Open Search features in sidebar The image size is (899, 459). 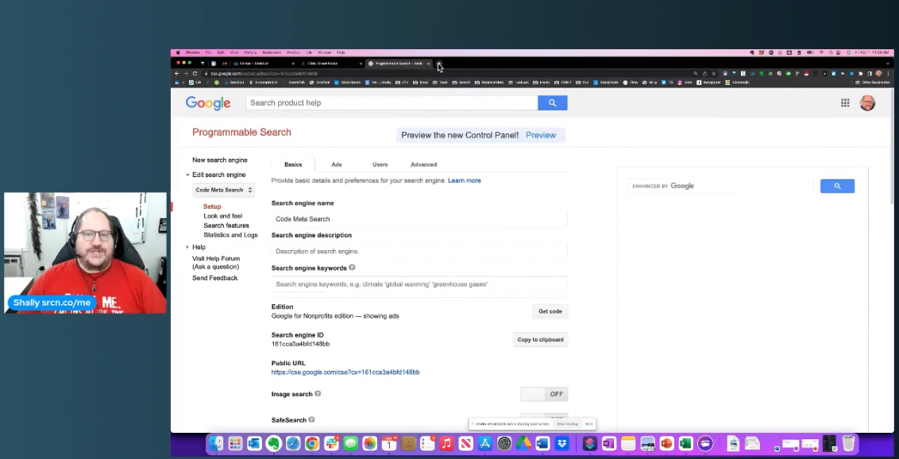(226, 226)
